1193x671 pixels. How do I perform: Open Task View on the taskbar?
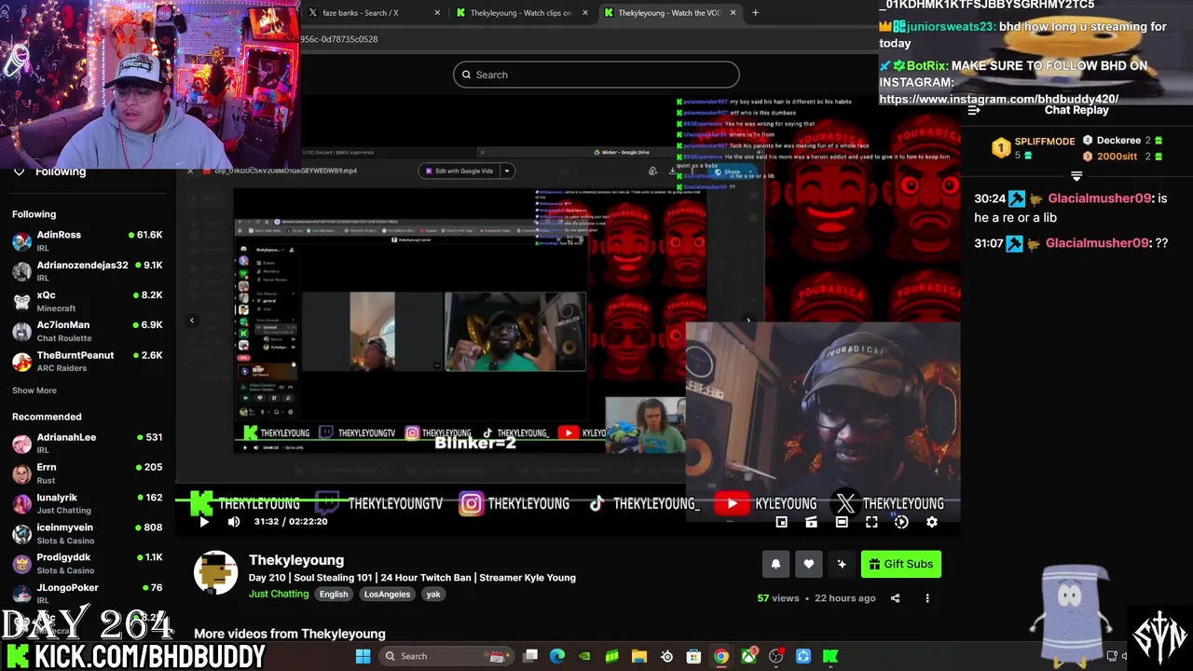pyautogui.click(x=530, y=656)
